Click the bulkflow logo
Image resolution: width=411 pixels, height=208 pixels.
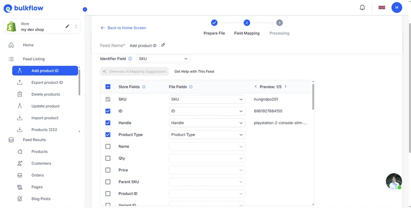pos(23,8)
